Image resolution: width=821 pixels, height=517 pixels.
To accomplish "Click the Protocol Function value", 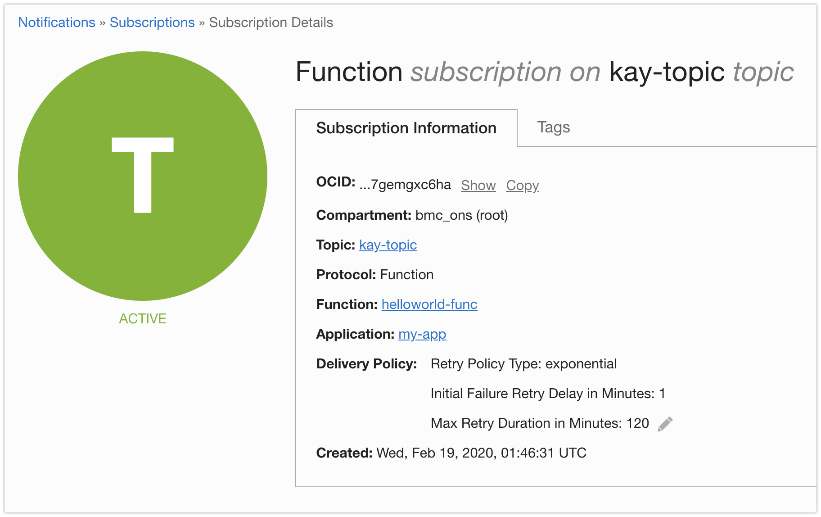I will click(407, 275).
